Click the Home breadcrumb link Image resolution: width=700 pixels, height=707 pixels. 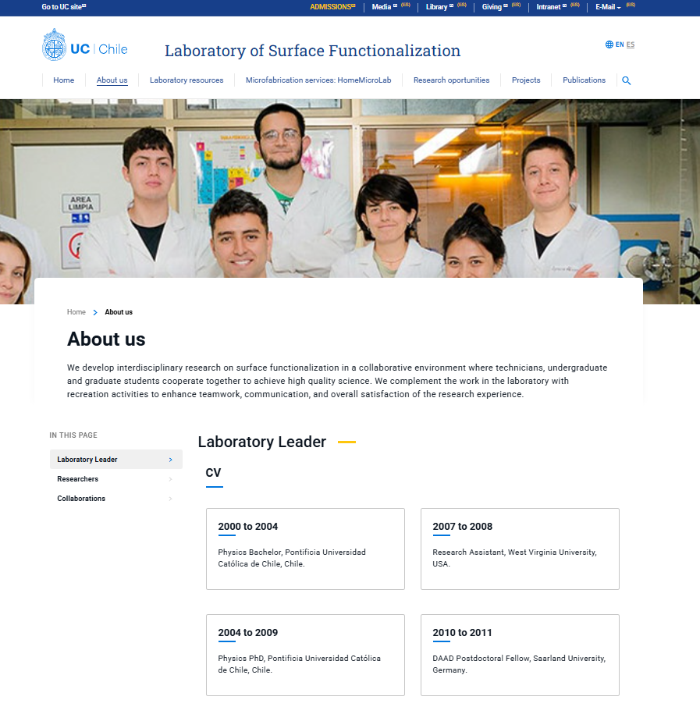tap(76, 312)
